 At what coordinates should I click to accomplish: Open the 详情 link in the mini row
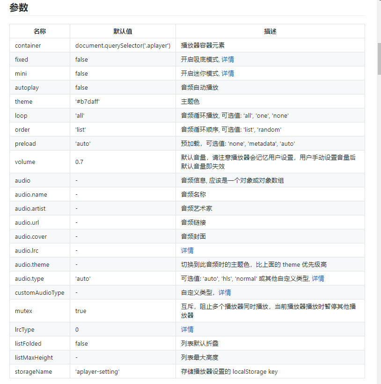pos(227,73)
